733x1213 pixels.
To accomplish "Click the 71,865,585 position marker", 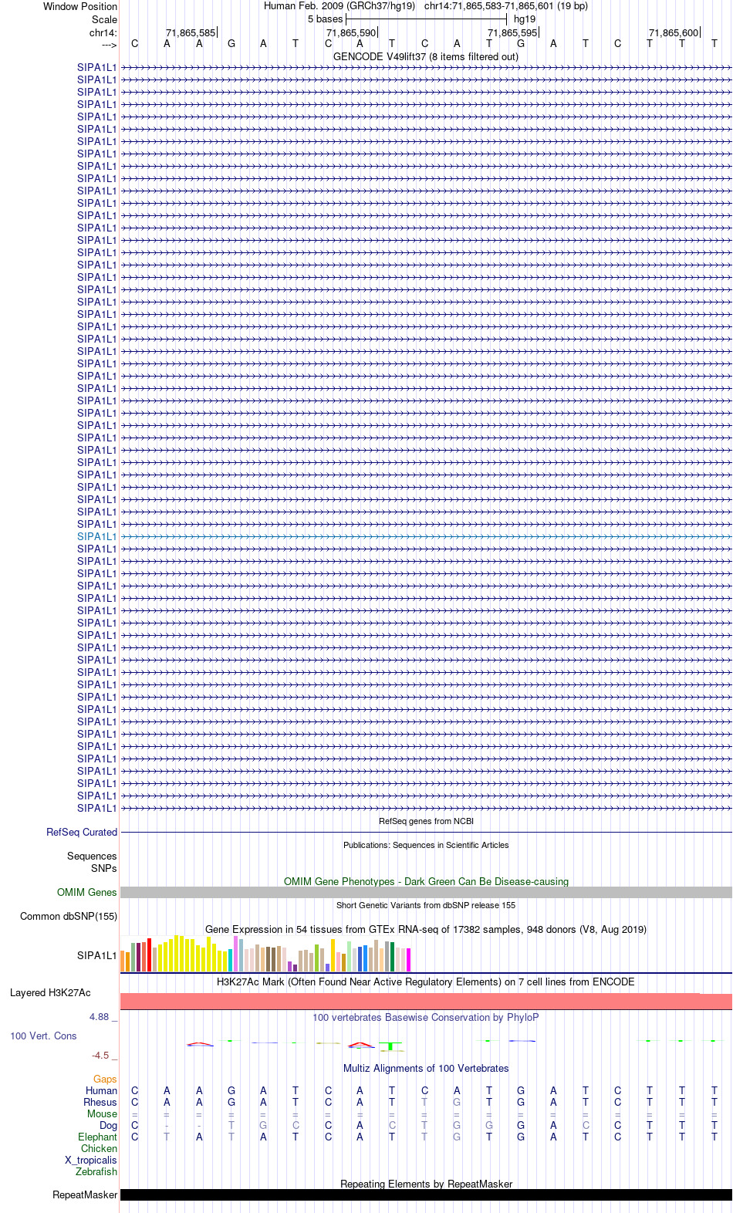I will click(191, 32).
